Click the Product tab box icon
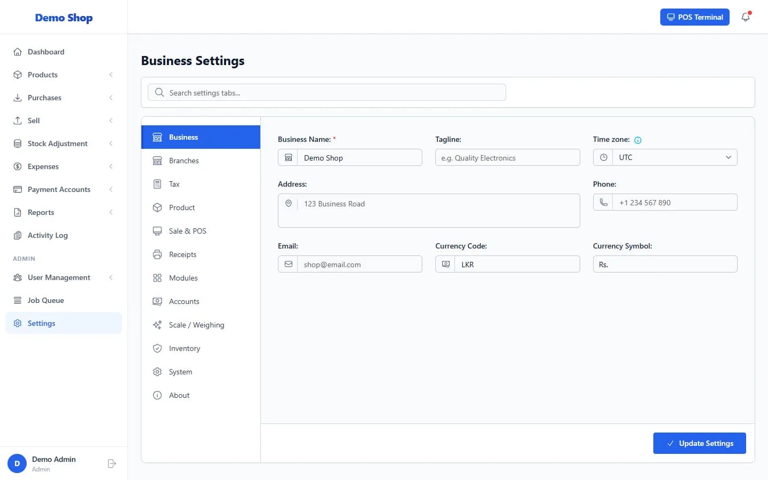Screen dimensions: 768x480 click(x=157, y=207)
